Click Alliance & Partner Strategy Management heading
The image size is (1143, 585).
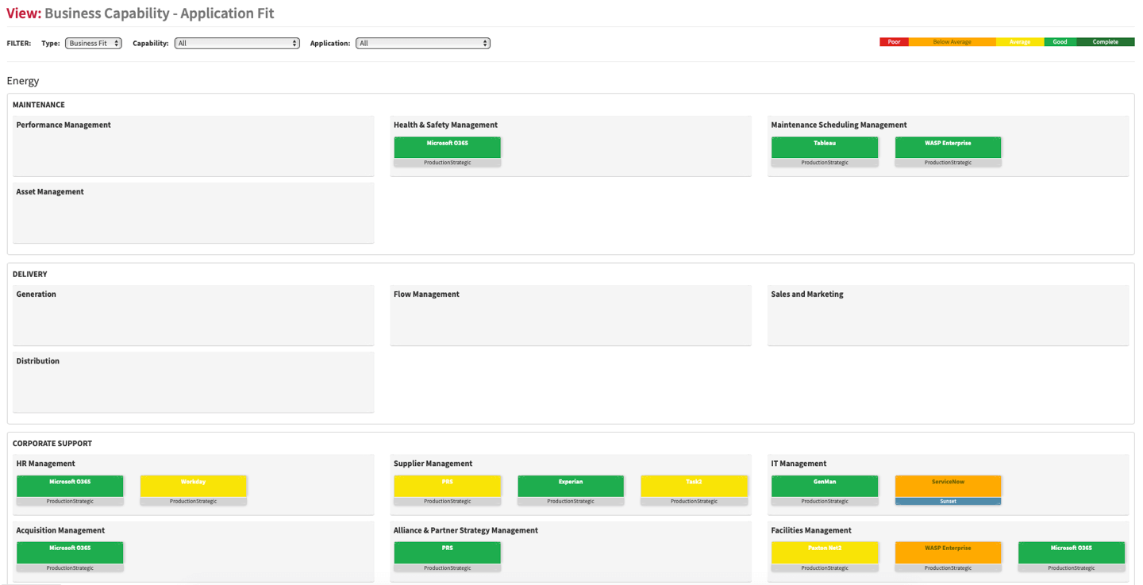click(x=466, y=530)
